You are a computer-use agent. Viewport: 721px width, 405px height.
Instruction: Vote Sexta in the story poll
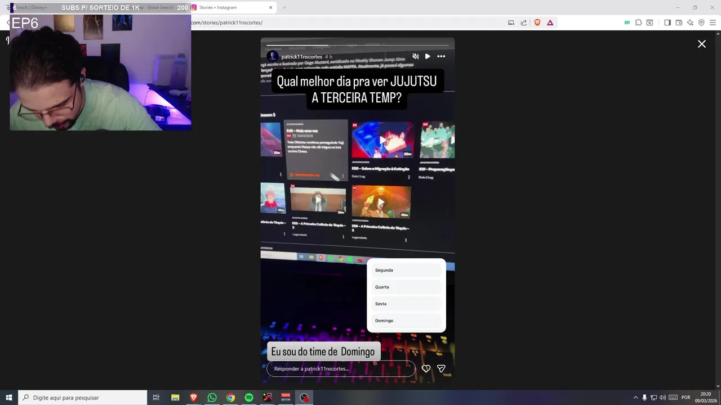406,304
